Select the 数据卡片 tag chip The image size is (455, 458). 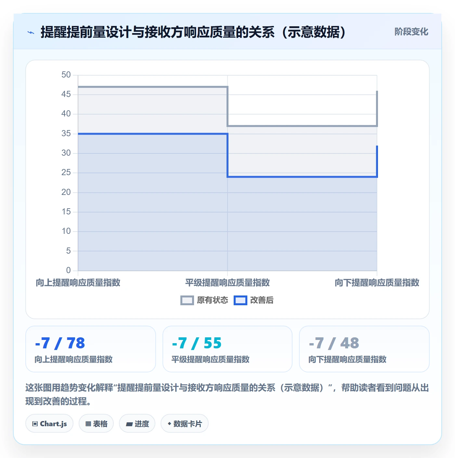[185, 424]
